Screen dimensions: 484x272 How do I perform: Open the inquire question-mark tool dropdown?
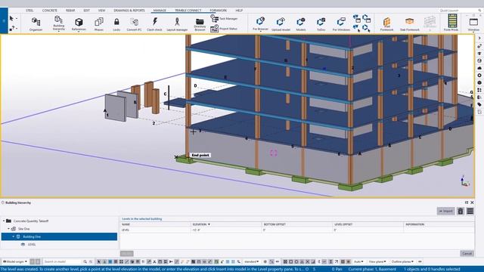point(17,29)
